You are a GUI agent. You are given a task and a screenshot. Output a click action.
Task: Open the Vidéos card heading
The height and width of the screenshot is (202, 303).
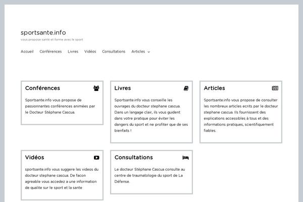(x=34, y=157)
